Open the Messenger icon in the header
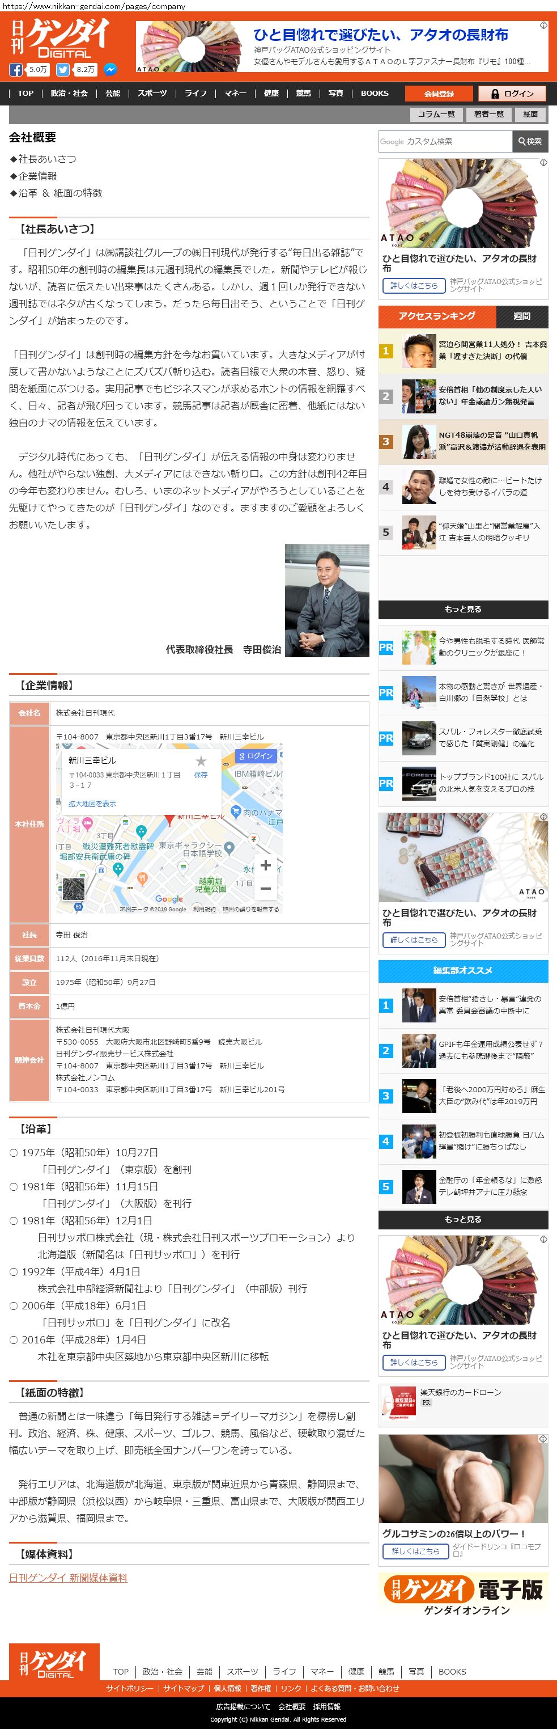This screenshot has height=1729, width=557. (x=110, y=70)
